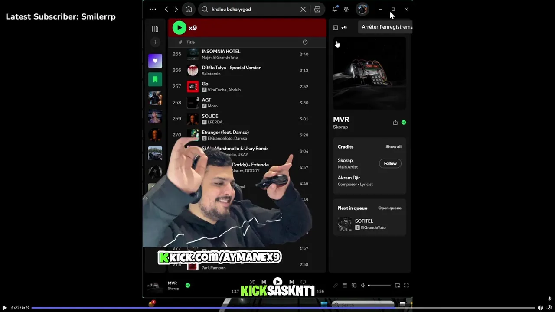Click the microphone icon above video settings

click(x=550, y=299)
